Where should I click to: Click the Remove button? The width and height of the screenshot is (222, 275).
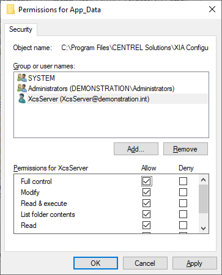185,149
